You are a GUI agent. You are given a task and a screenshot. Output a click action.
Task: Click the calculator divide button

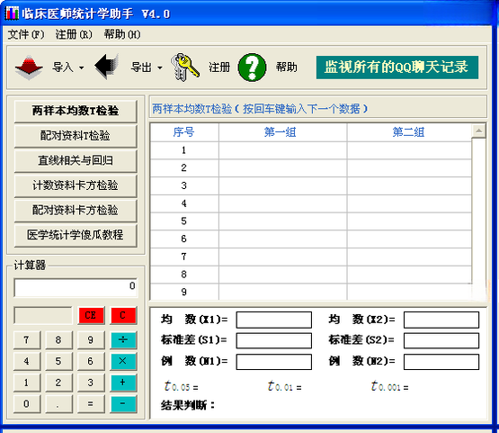tap(123, 339)
